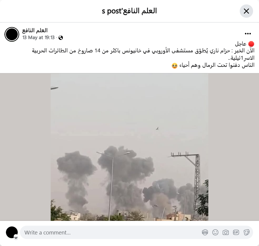Click the crying emoji in post text
Viewport: 259px width, 246px height.
click(x=175, y=66)
